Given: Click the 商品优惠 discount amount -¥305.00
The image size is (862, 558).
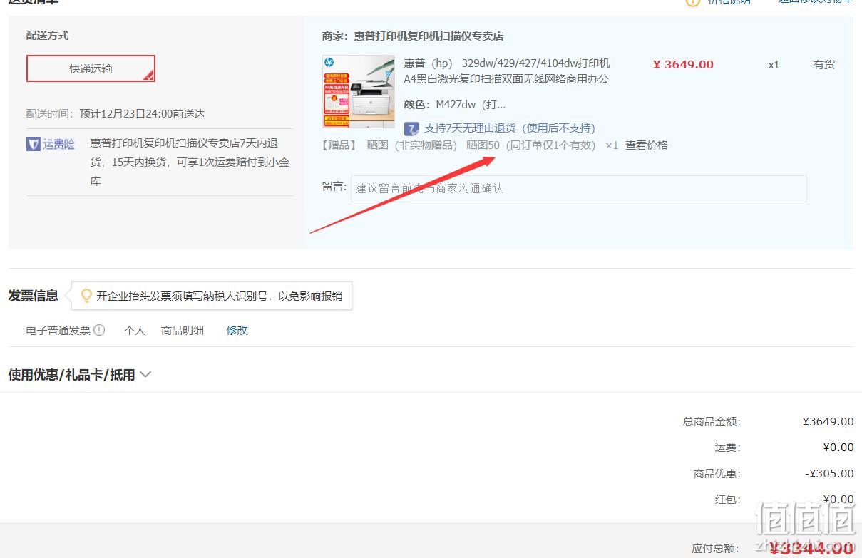Looking at the screenshot, I should click(x=829, y=473).
